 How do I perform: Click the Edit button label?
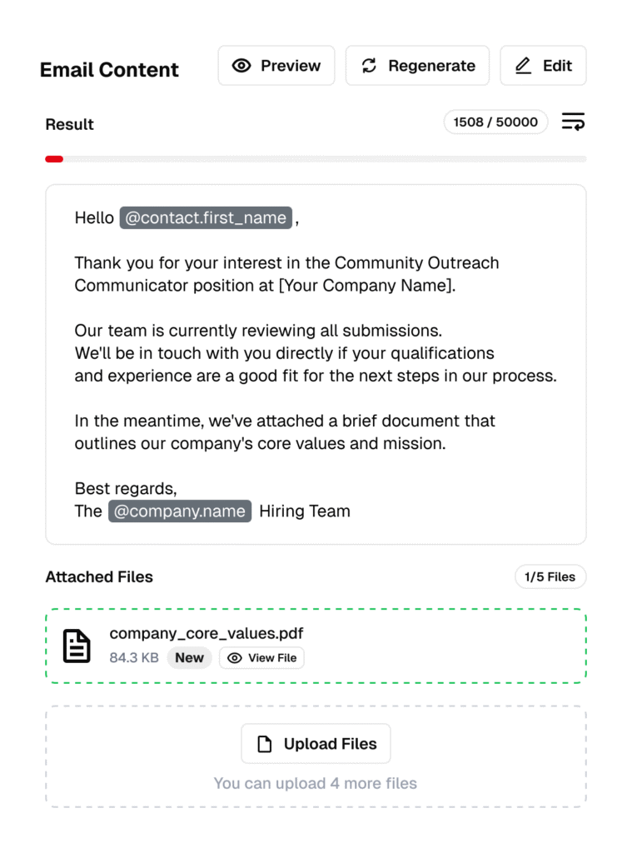[557, 66]
